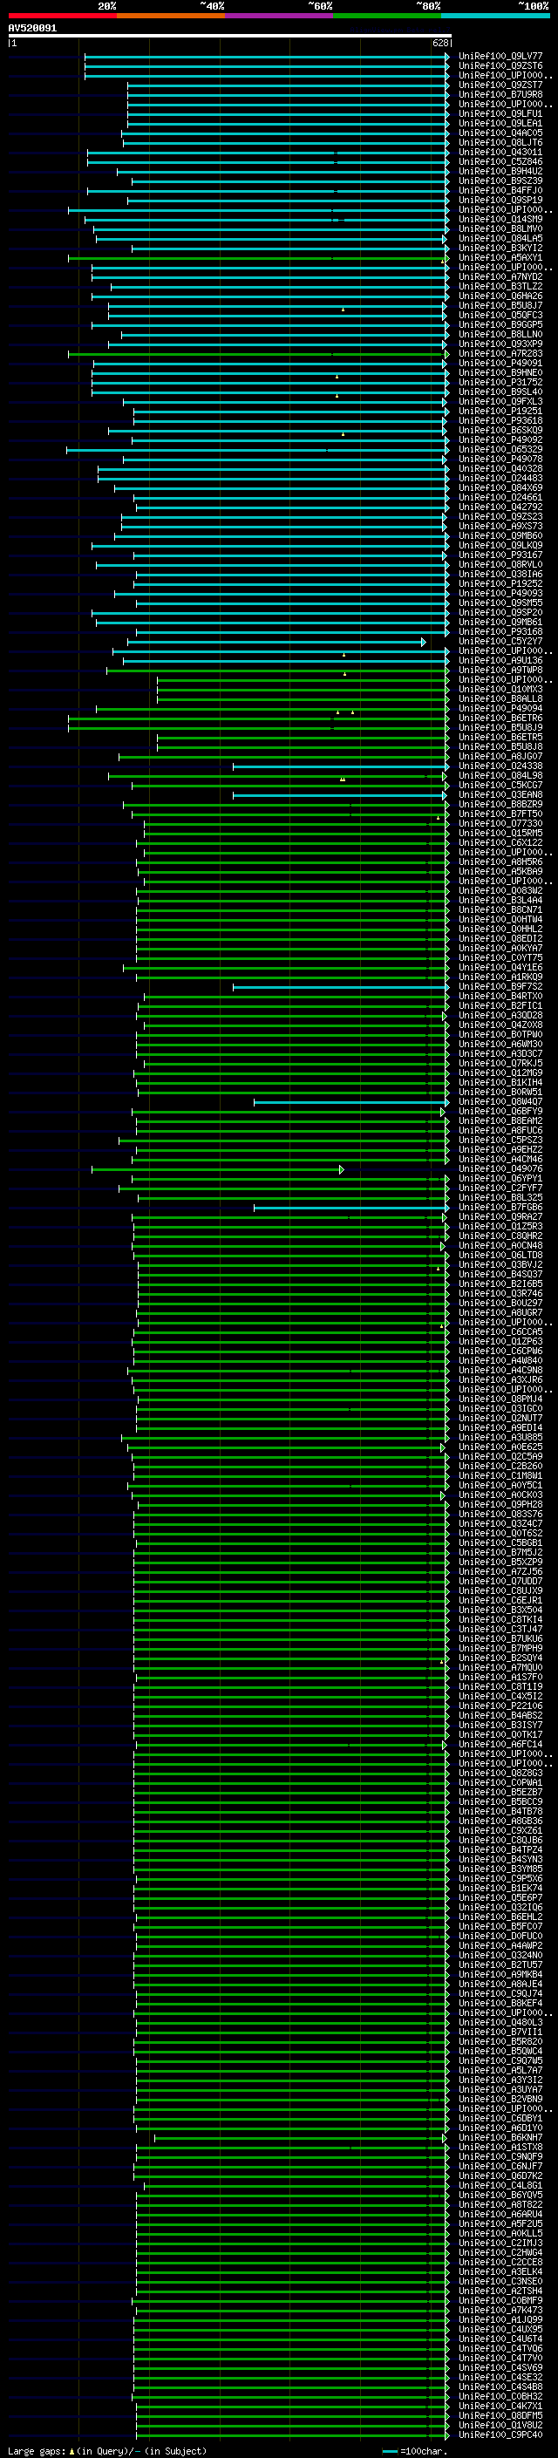Click the query label AV520091
Screen dimensions: 558x2458
(x=32, y=29)
